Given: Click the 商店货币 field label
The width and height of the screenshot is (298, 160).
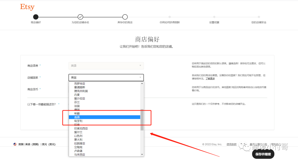Looking at the screenshot, I should pyautogui.click(x=33, y=89).
